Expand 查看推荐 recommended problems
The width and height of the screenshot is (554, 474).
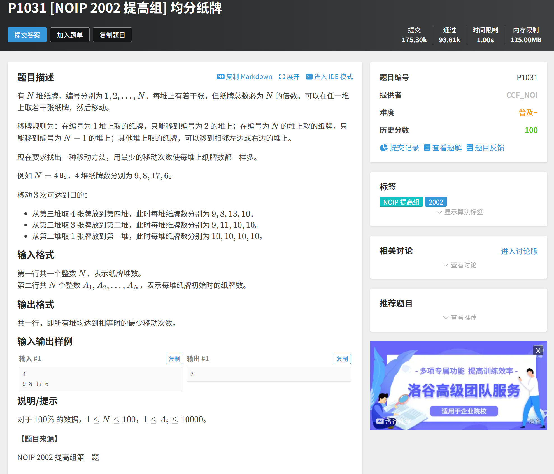tap(459, 317)
